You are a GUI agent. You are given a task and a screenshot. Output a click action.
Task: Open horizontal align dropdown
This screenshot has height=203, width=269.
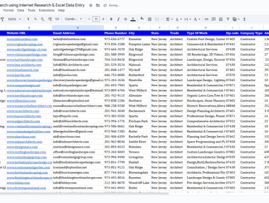pyautogui.click(x=169, y=19)
